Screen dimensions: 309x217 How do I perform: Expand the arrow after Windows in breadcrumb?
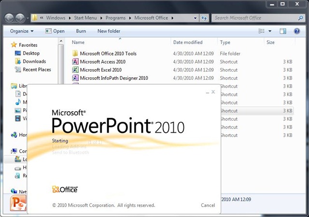pos(70,18)
